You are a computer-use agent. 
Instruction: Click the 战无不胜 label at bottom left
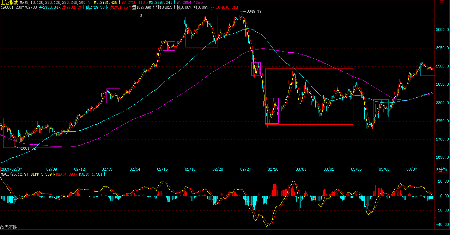coord(9,227)
